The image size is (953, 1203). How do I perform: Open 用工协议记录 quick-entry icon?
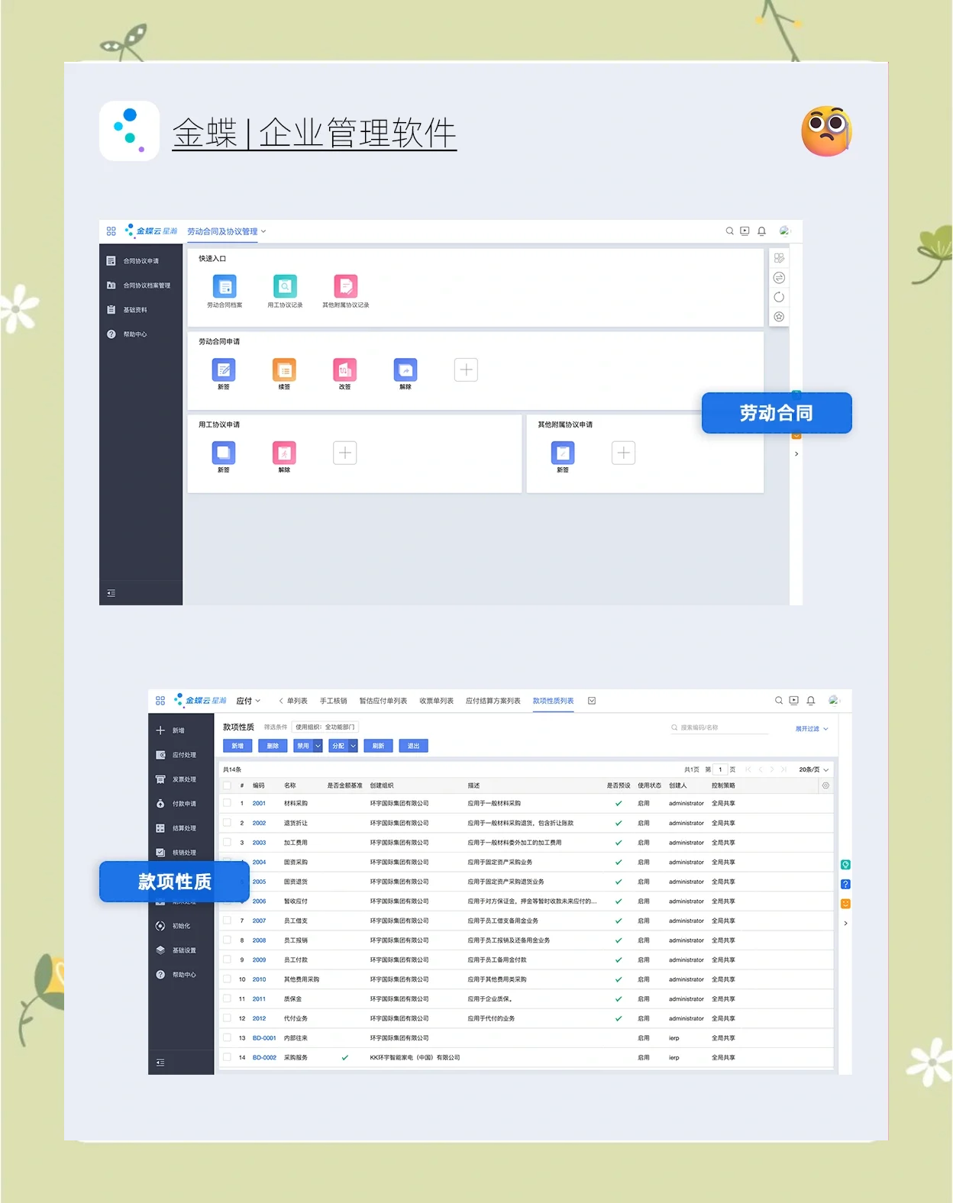click(x=285, y=286)
